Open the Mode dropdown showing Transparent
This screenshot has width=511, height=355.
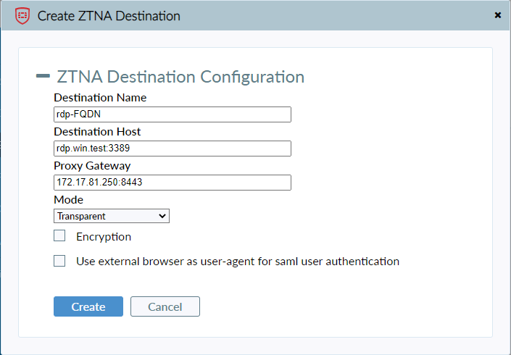coord(111,216)
